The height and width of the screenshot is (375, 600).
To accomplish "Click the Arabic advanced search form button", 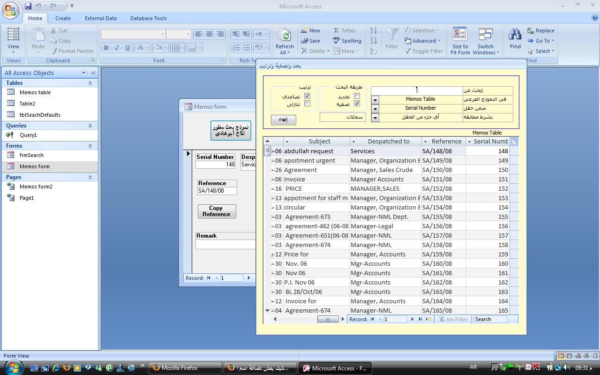I will click(x=230, y=130).
